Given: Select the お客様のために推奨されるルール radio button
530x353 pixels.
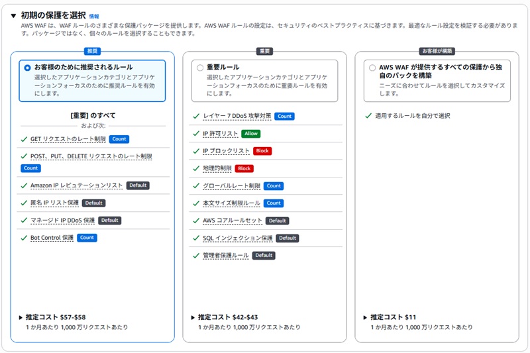Looking at the screenshot, I should pos(27,68).
